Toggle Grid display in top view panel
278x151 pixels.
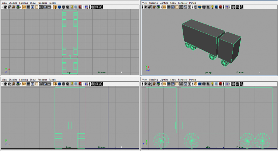[24, 7]
